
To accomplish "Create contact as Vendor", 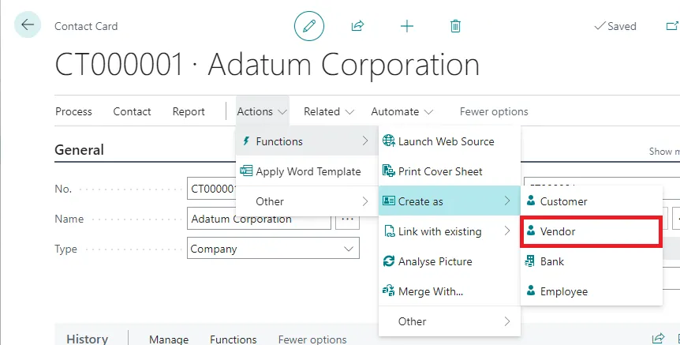I will click(592, 231).
